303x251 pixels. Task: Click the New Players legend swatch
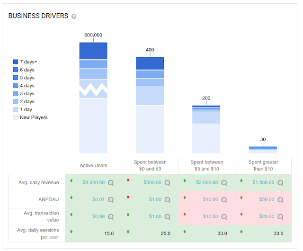[x=16, y=117]
